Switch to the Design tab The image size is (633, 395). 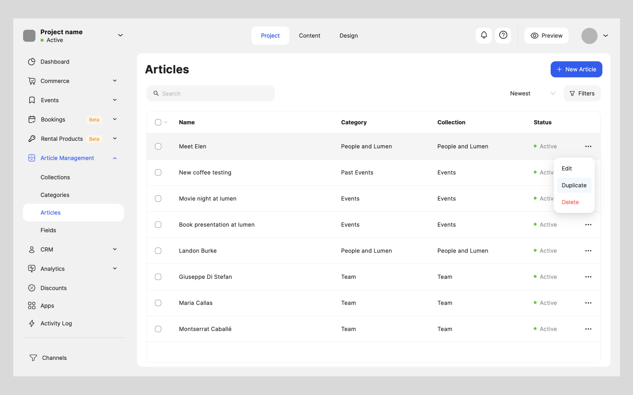coord(349,36)
